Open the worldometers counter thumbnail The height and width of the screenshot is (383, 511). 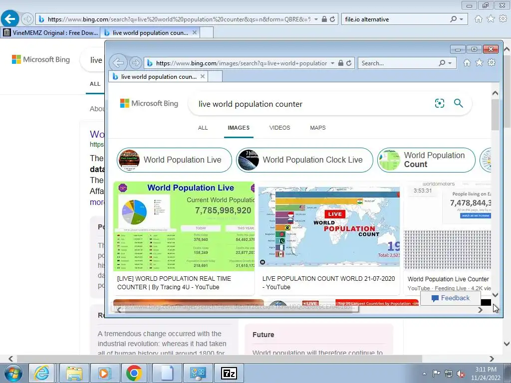click(447, 226)
